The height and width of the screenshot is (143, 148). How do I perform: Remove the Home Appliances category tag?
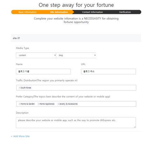click(x=39, y=104)
